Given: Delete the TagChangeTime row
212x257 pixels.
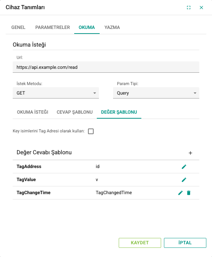Looking at the screenshot, I should (x=189, y=193).
